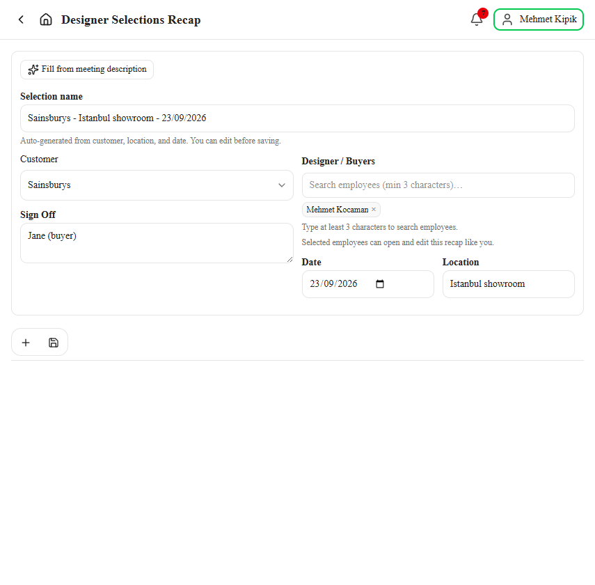The height and width of the screenshot is (585, 595).
Task: Click the Designer / Buyers label
Action: (338, 161)
